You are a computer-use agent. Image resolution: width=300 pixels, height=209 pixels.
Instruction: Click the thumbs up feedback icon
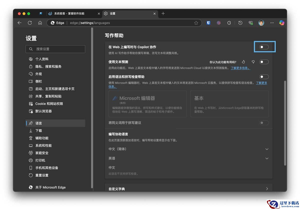coord(243,62)
